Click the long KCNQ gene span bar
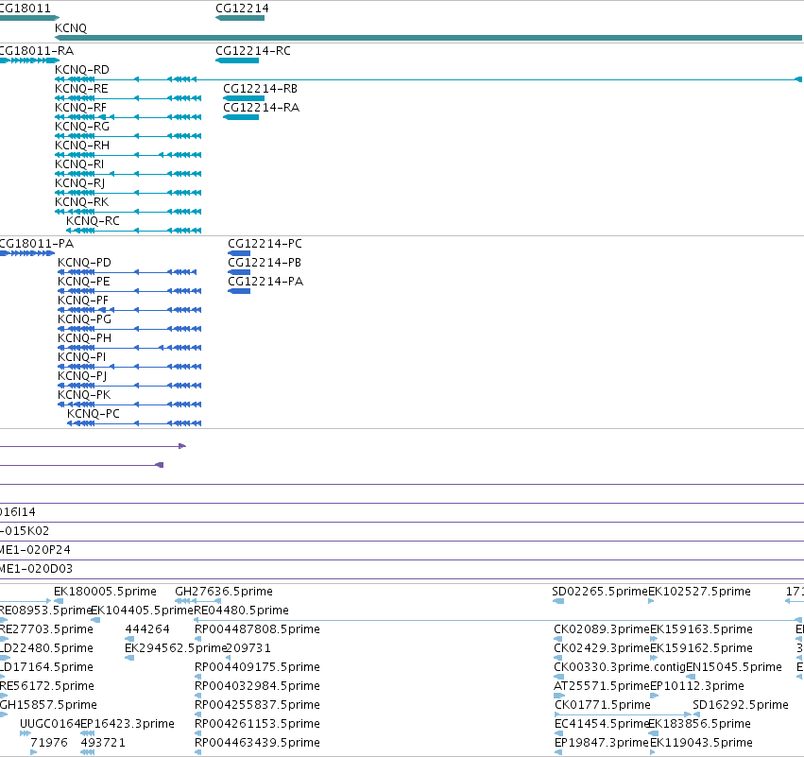The height and width of the screenshot is (757, 804). 428,38
